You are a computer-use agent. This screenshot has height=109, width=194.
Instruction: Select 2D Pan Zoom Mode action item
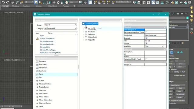(x=47, y=39)
